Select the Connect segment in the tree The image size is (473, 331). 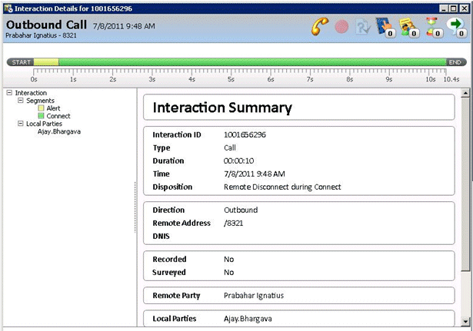click(x=58, y=116)
